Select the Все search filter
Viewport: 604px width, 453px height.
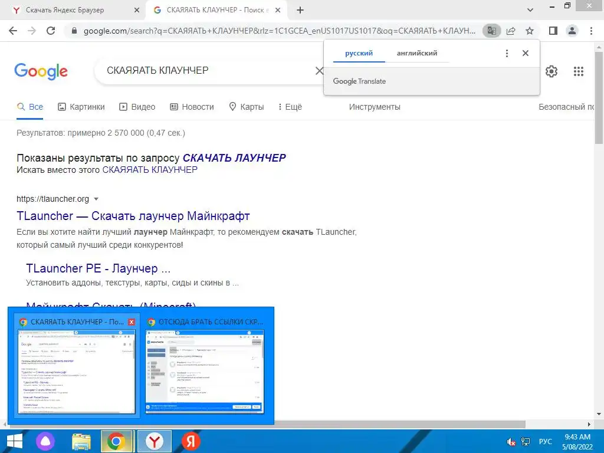30,107
